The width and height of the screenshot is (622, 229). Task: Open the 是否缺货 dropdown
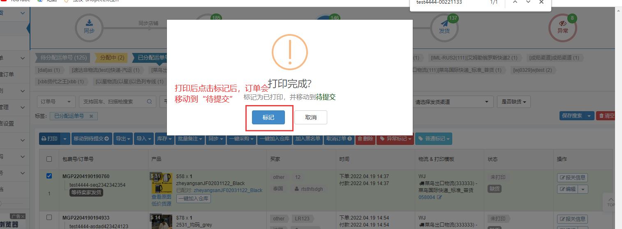tap(513, 101)
